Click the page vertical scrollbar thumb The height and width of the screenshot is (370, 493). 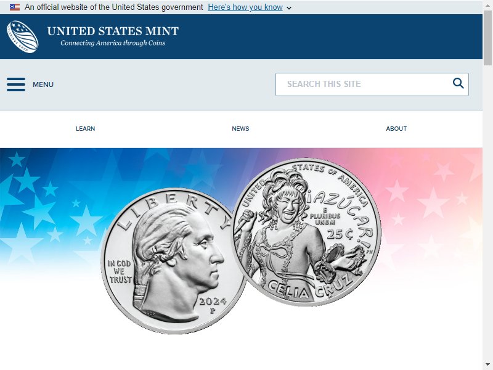tap(487, 37)
